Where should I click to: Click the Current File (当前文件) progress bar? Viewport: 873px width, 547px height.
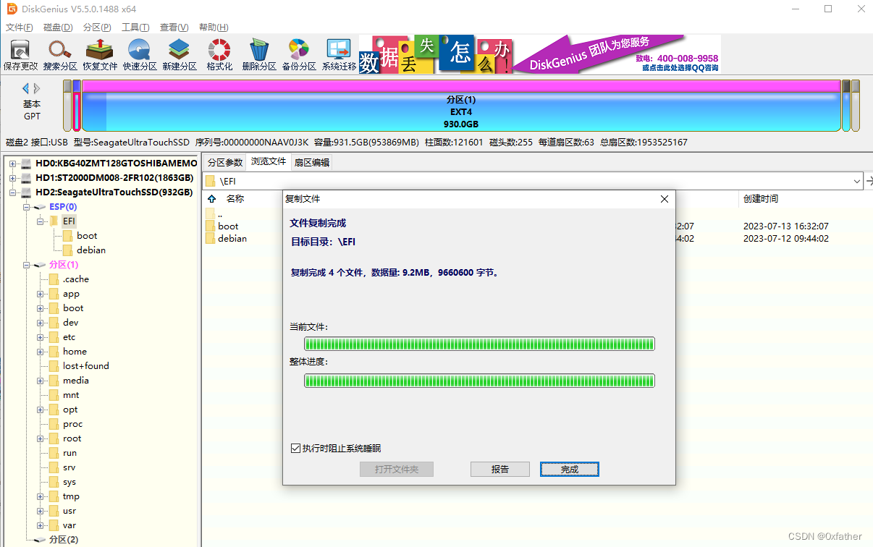point(479,344)
